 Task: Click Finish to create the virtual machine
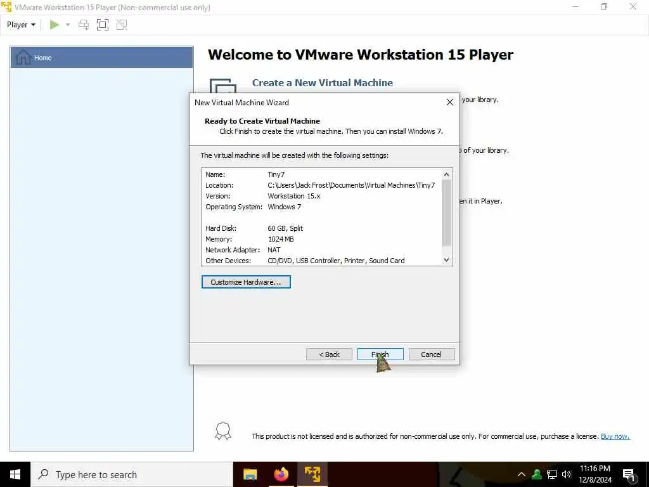(380, 354)
